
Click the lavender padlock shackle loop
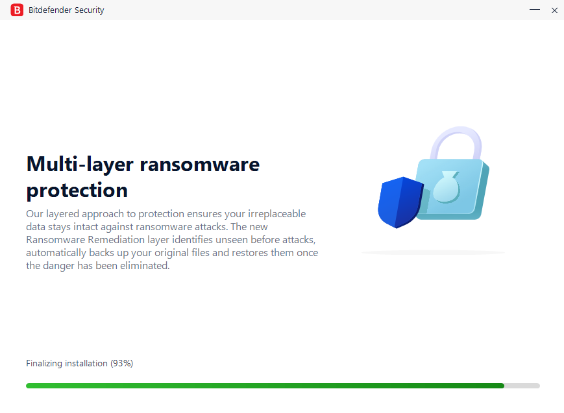tap(455, 141)
